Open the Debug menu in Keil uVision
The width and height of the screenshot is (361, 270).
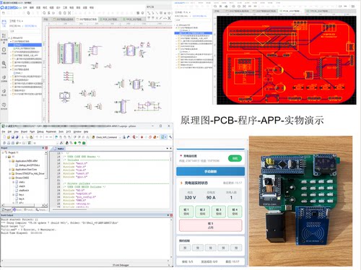[40, 131]
